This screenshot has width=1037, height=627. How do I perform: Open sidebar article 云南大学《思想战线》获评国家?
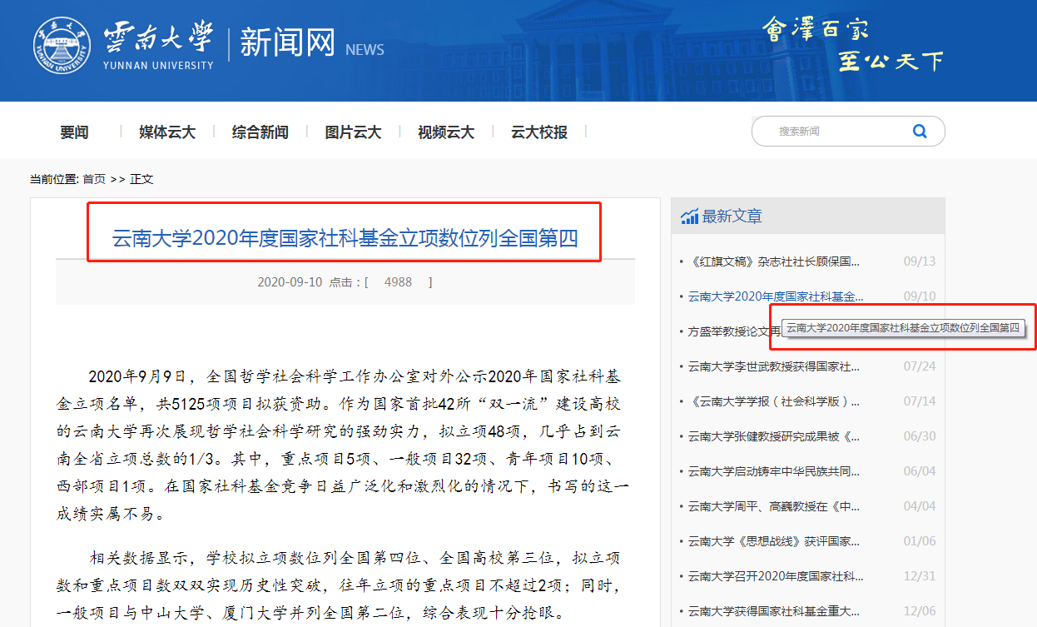pyautogui.click(x=774, y=541)
